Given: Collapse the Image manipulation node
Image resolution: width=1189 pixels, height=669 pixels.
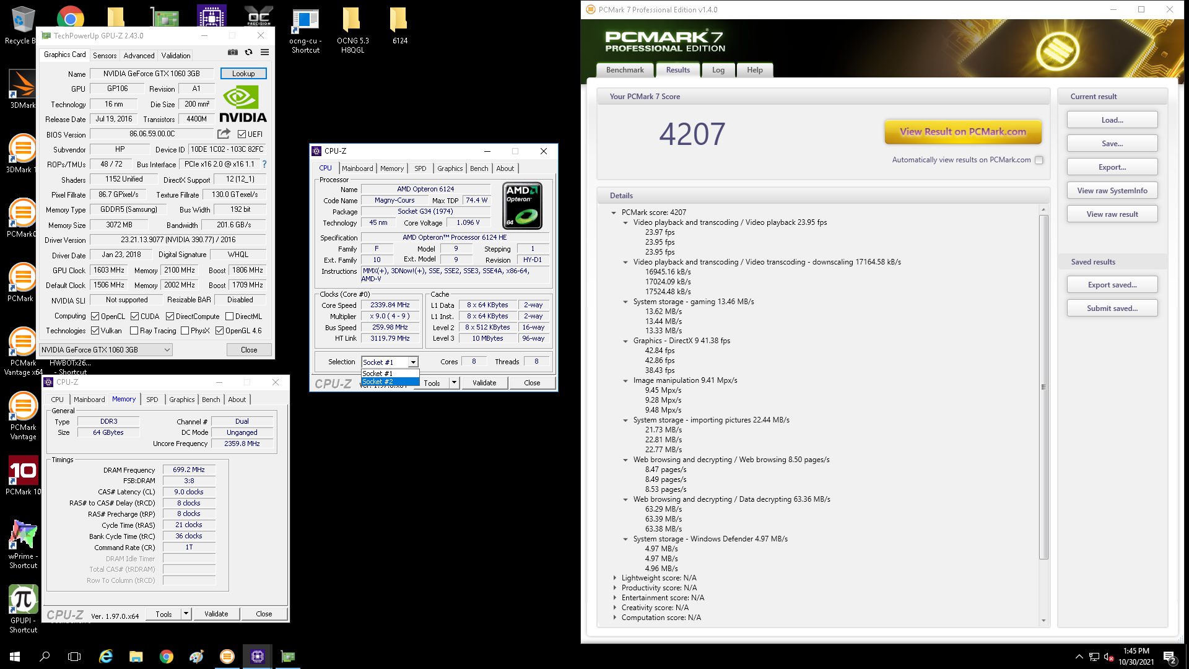Looking at the screenshot, I should pyautogui.click(x=625, y=380).
